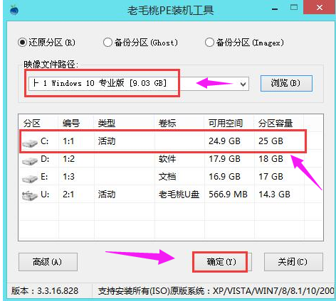Viewport: 336px width, 301px height.
Task: Click the 高级(A) advanced button
Action: point(48,262)
